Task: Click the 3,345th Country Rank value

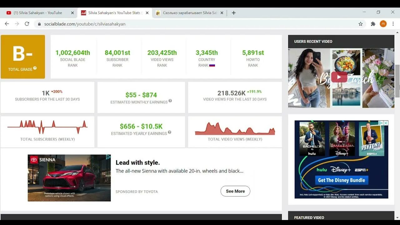Action: pyautogui.click(x=207, y=53)
